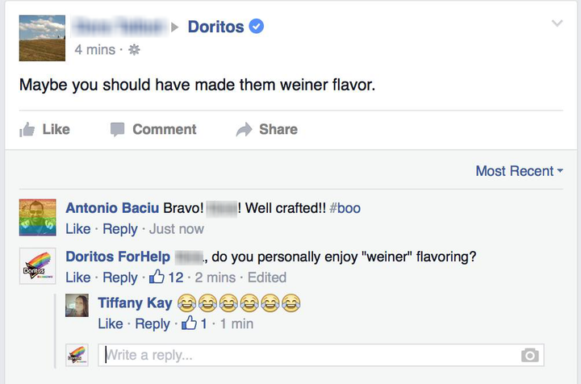View the 1 like thumbs-up on Tiffany Kay's reply
581x384 pixels.
[x=189, y=323]
